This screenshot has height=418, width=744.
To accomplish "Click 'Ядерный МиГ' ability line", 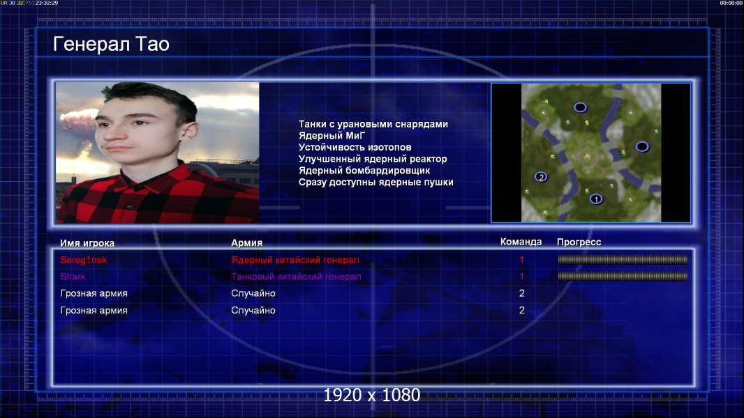I will pos(332,136).
